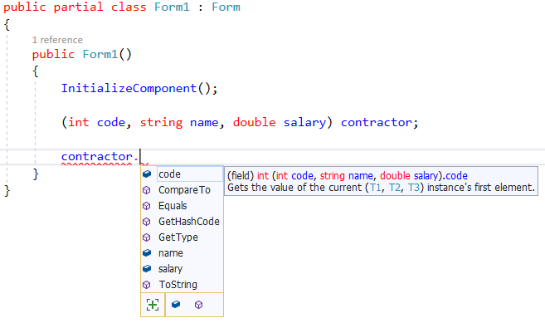This screenshot has width=545, height=323.
Task: Click 'T2' type link in tooltip
Action: tap(395, 188)
